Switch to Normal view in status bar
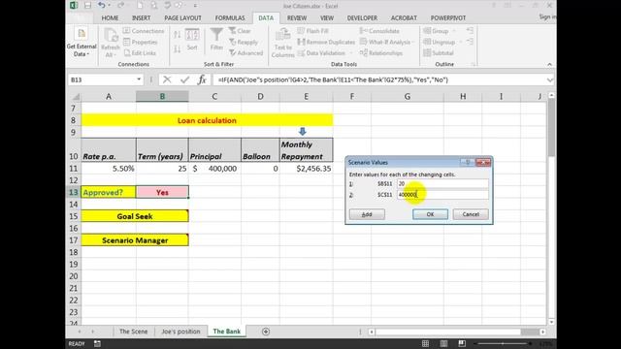 (x=425, y=343)
